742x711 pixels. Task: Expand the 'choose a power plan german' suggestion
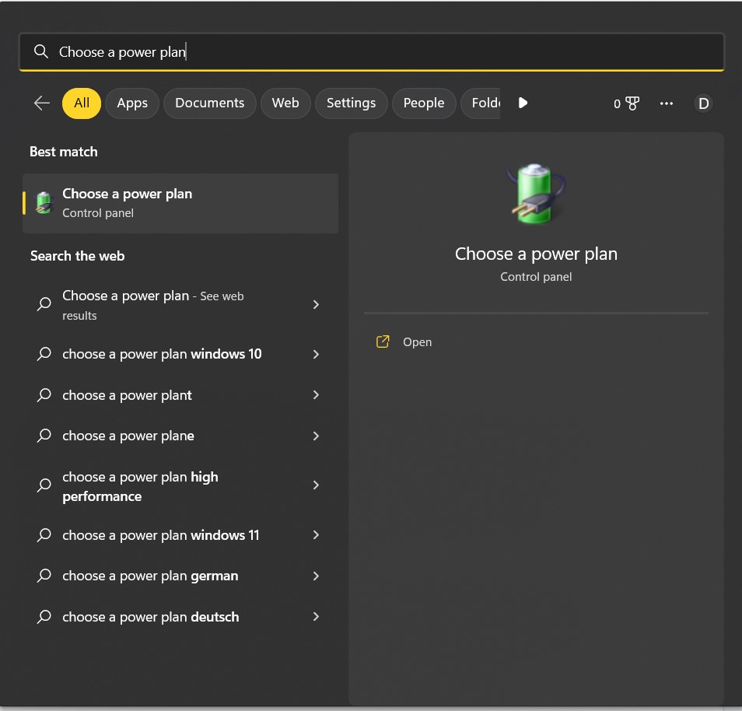[316, 576]
